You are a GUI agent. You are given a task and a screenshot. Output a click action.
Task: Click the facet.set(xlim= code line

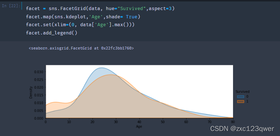pyautogui.click(x=80, y=25)
